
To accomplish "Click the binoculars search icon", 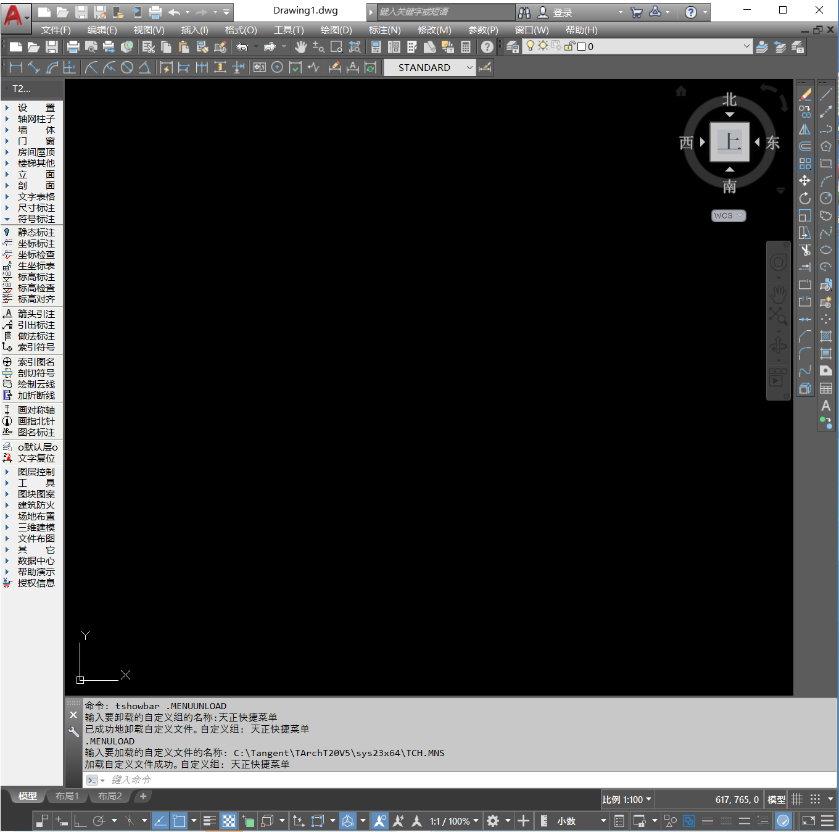I will pos(524,12).
